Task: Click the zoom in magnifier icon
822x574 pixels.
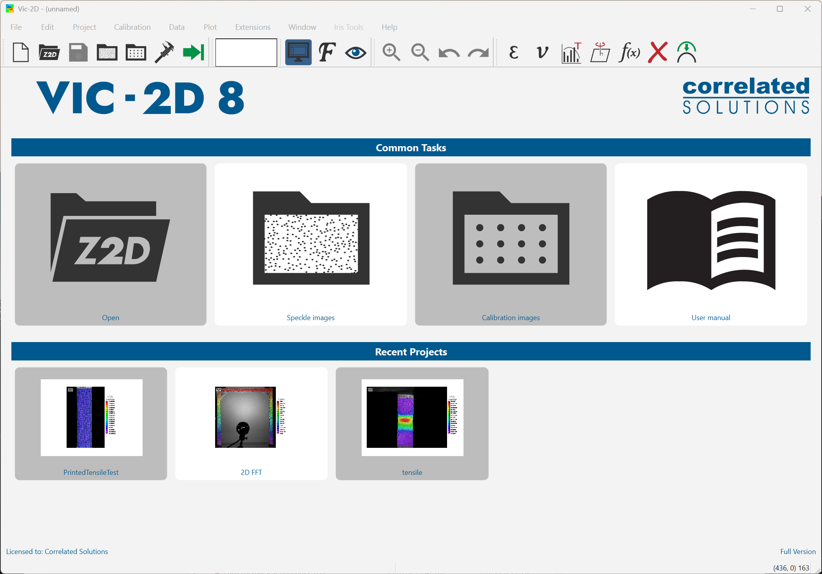Action: (x=391, y=52)
